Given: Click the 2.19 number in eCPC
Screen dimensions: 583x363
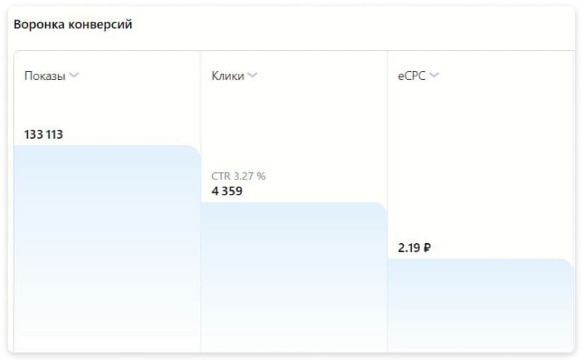Looking at the screenshot, I should click(x=409, y=248).
